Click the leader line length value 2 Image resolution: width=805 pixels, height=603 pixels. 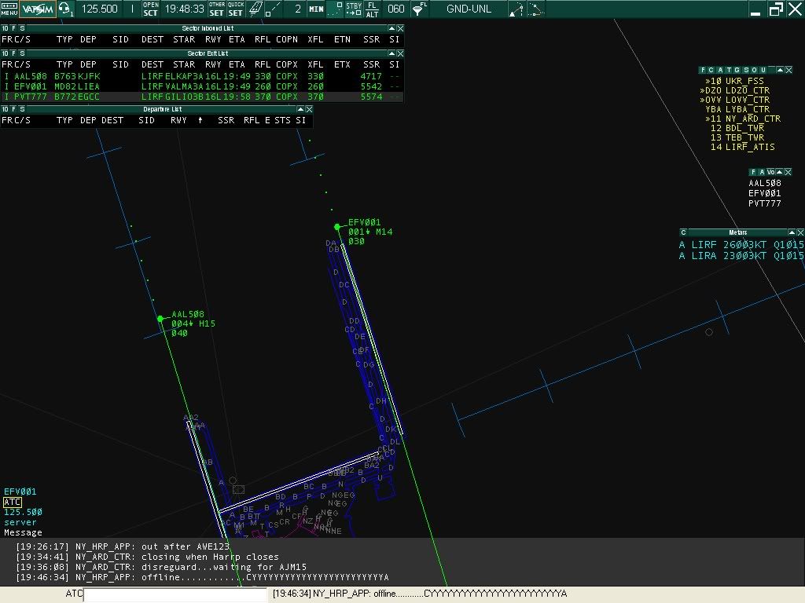pos(297,9)
